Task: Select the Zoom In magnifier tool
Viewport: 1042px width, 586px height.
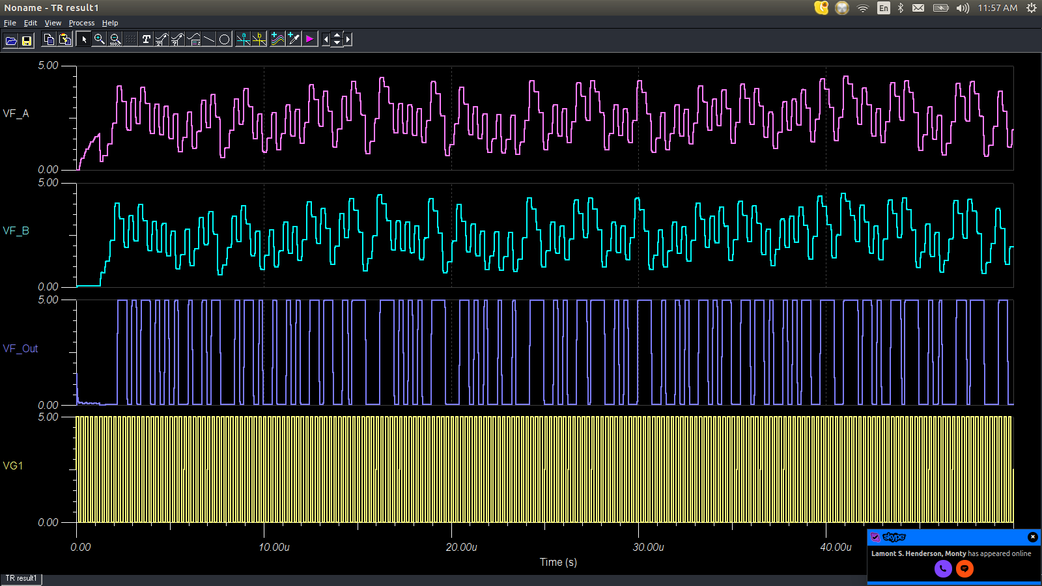Action: click(98, 39)
